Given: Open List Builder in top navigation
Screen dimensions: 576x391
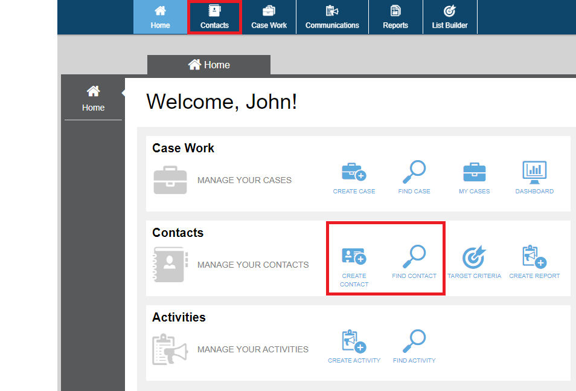Looking at the screenshot, I should click(450, 17).
